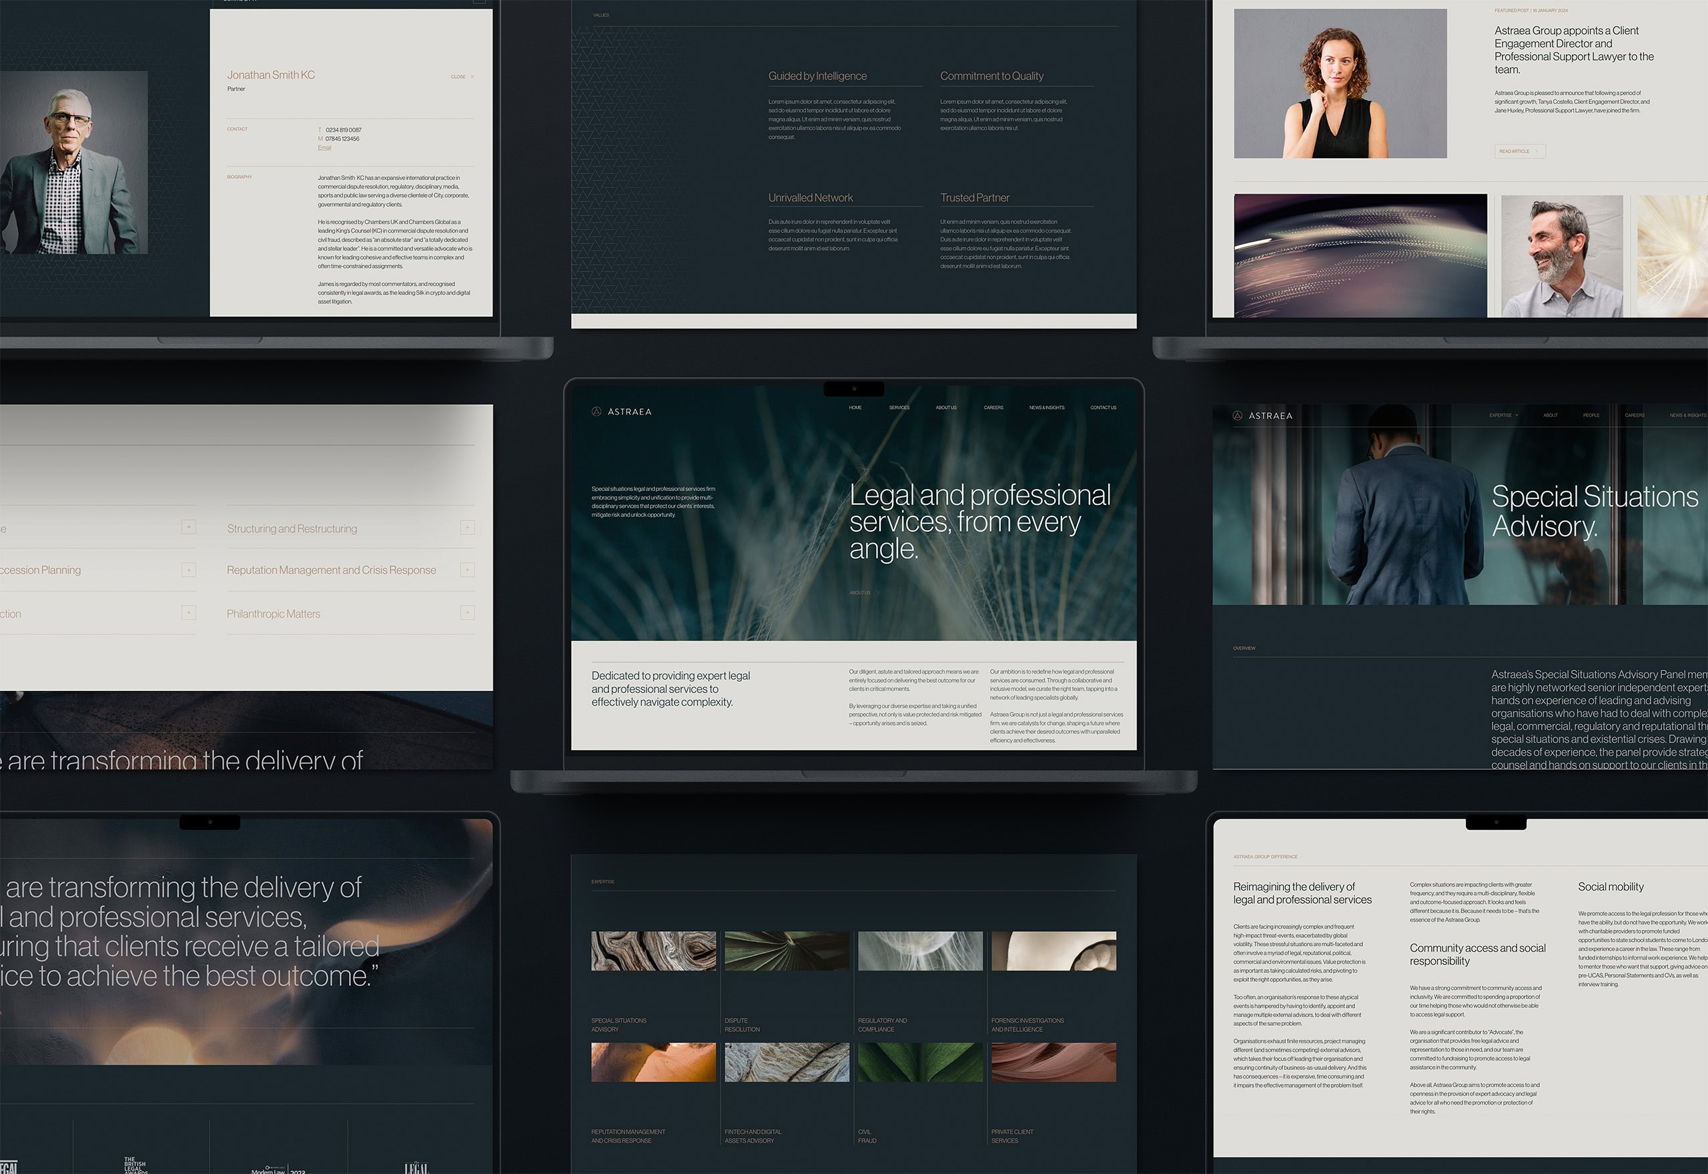This screenshot has width=1708, height=1174.
Task: Expand the 'ccession Planning' row plus icon
Action: point(189,570)
